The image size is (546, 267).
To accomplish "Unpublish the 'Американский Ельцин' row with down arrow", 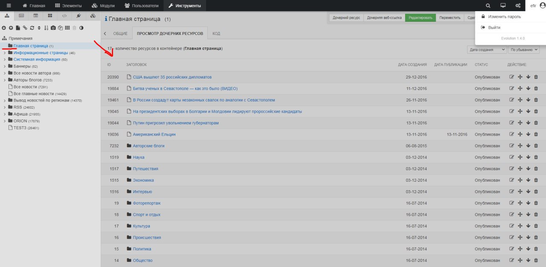I will (528, 134).
